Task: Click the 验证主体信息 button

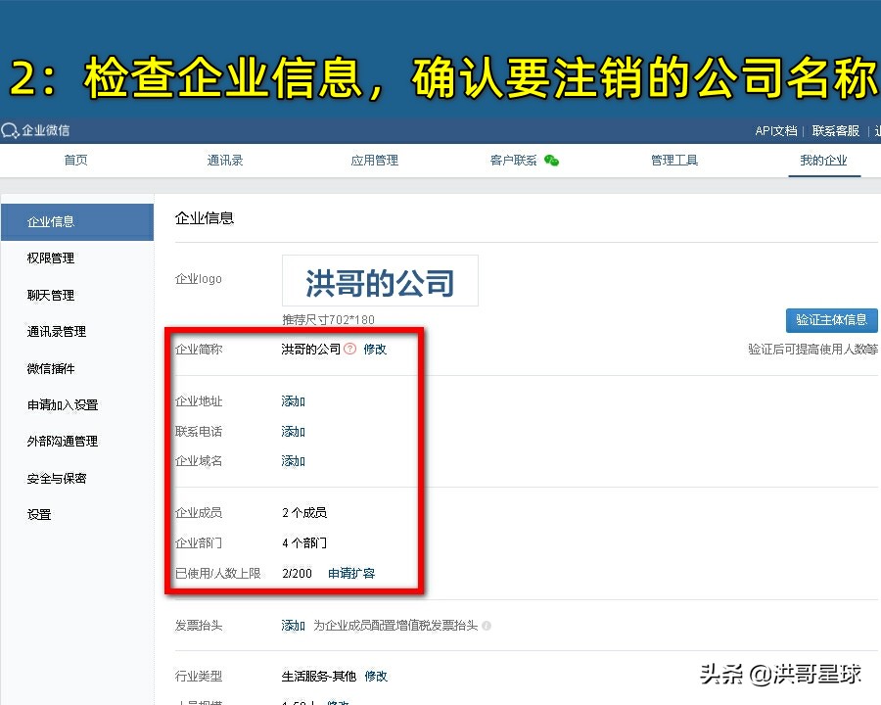Action: pyautogui.click(x=831, y=320)
